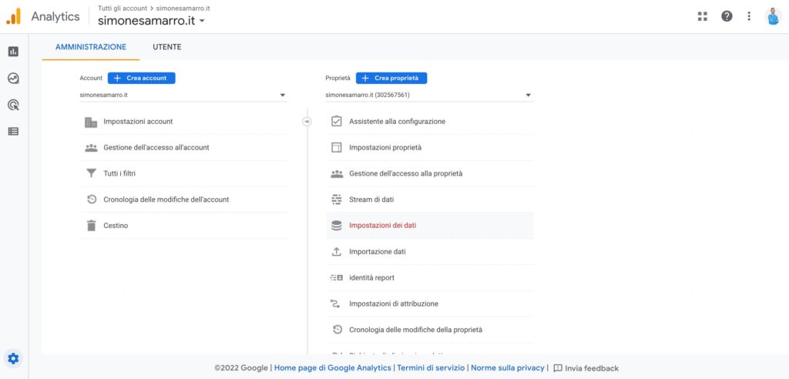
Task: Open the Termini di servizio link
Action: (431, 368)
